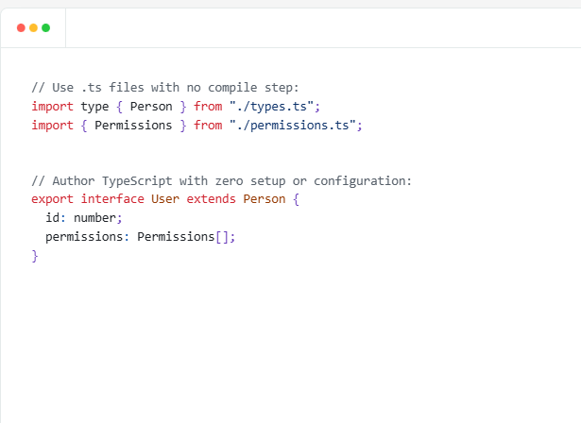
Task: Click the yellow minimize dot
Action: (34, 28)
